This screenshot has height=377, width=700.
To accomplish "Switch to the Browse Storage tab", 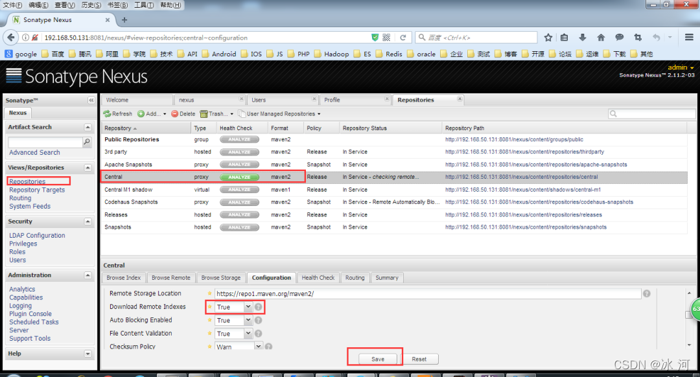I will tap(221, 277).
